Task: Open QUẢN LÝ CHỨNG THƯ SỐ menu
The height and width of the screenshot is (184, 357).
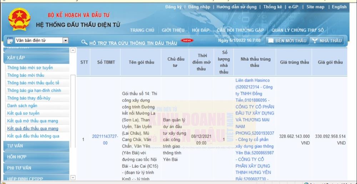Action: (x=297, y=30)
